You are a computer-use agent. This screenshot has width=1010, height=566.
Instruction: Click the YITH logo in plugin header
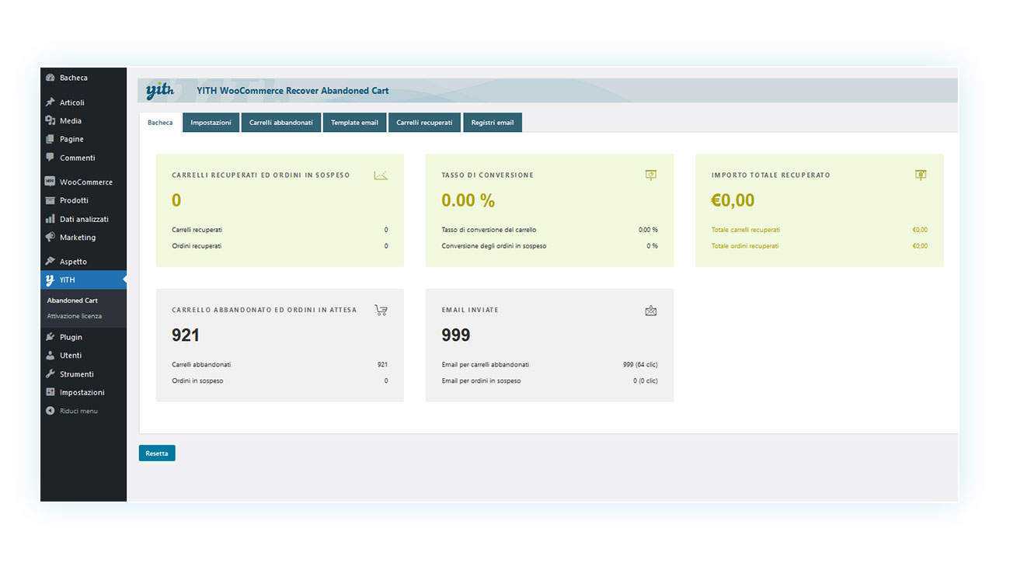[x=160, y=91]
